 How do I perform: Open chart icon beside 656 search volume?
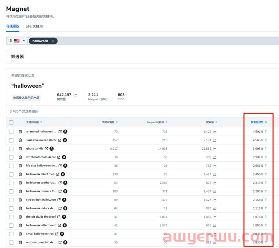click(x=214, y=225)
